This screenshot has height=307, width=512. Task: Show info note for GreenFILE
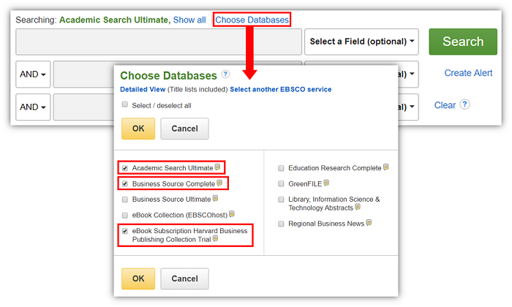326,183
